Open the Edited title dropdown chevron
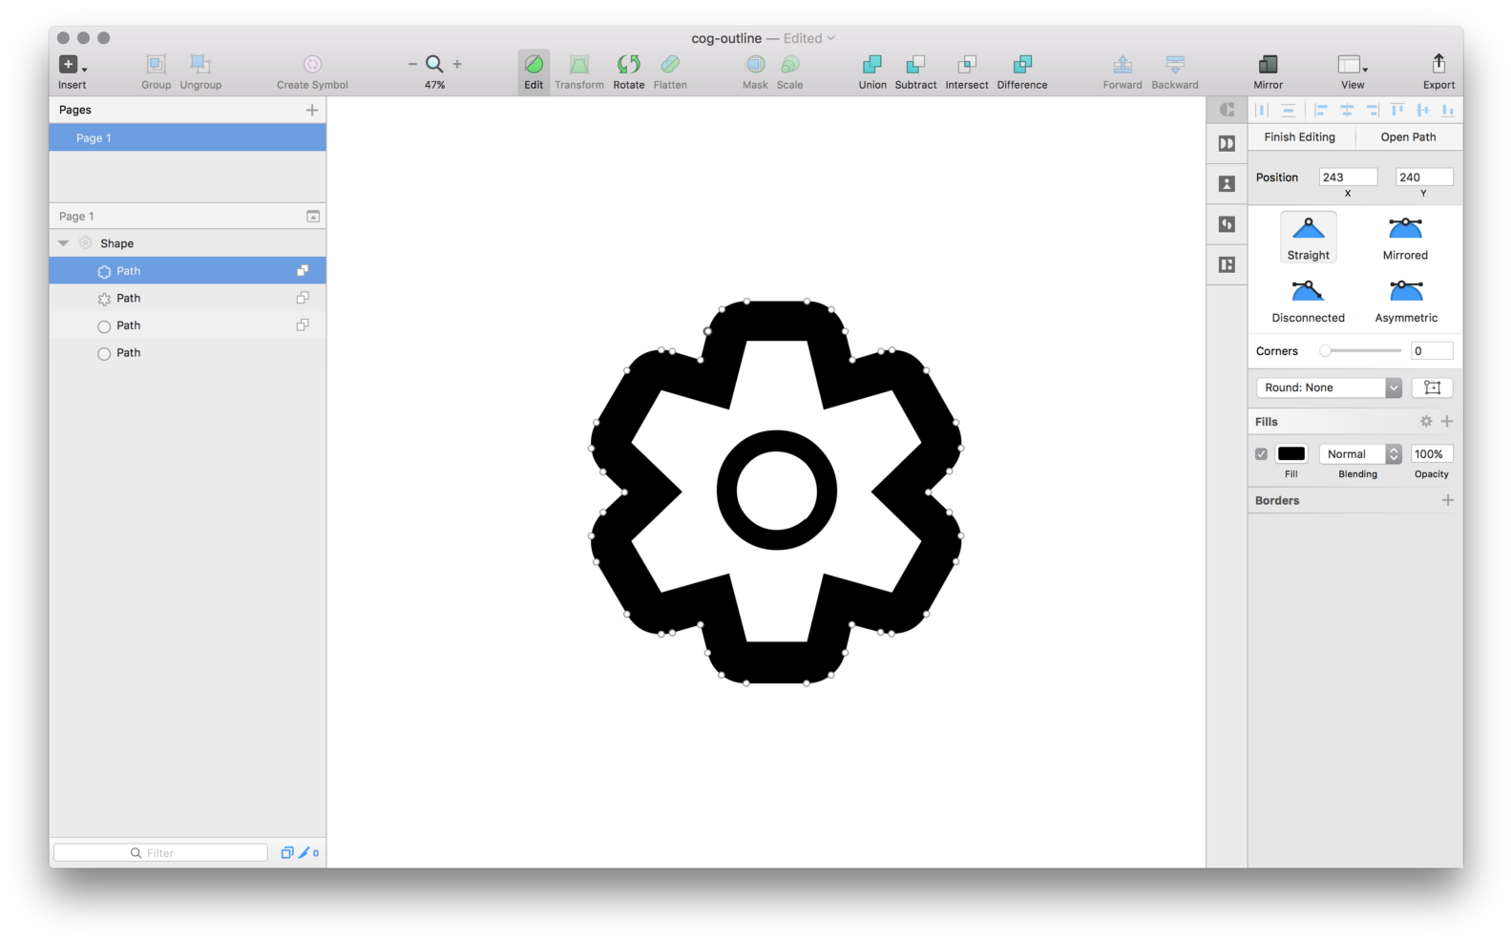Viewport: 1511px width, 942px height. click(x=830, y=38)
